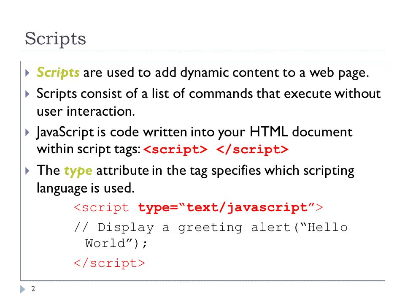
Task: Click the footer arrow beside slide number
Action: click(x=23, y=289)
